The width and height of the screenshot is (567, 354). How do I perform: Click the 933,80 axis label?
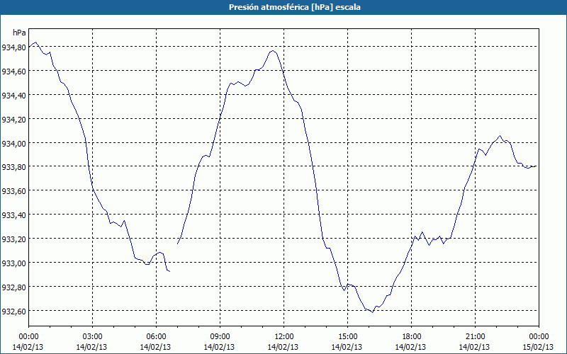(13, 166)
